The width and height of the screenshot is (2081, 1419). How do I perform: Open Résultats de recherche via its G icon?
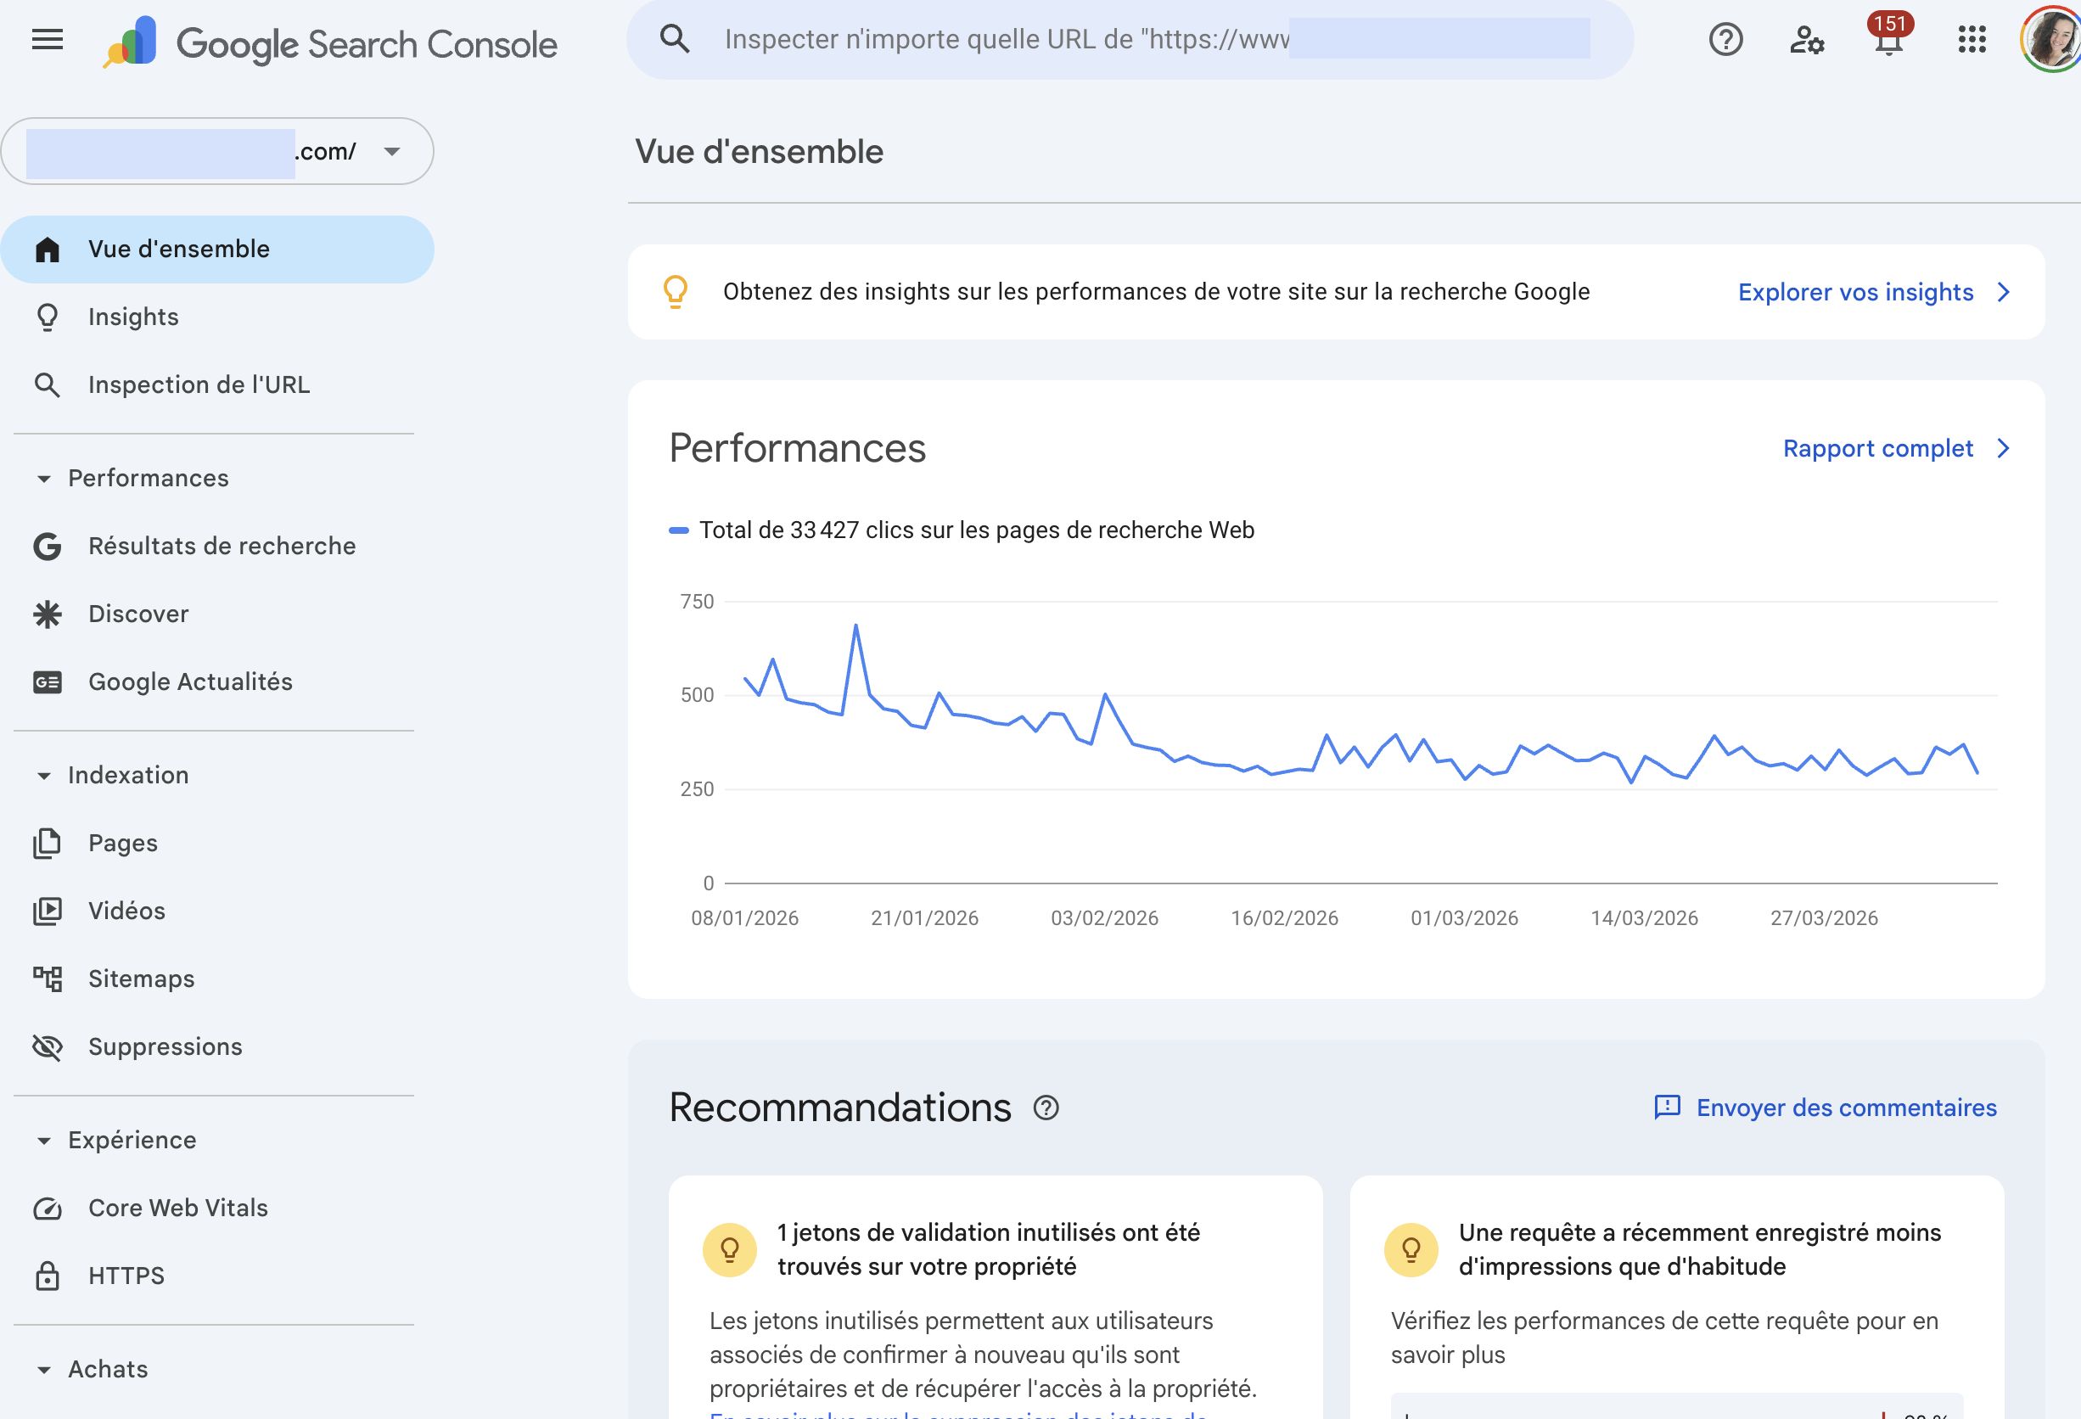tap(48, 545)
